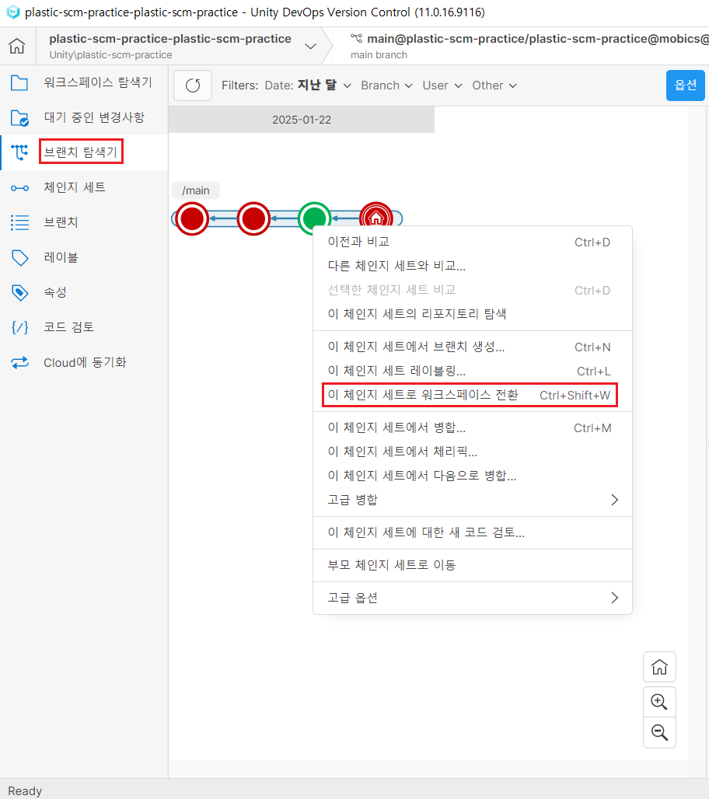The height and width of the screenshot is (799, 709).
Task: Click the 레이블 tag icon
Action: click(19, 257)
